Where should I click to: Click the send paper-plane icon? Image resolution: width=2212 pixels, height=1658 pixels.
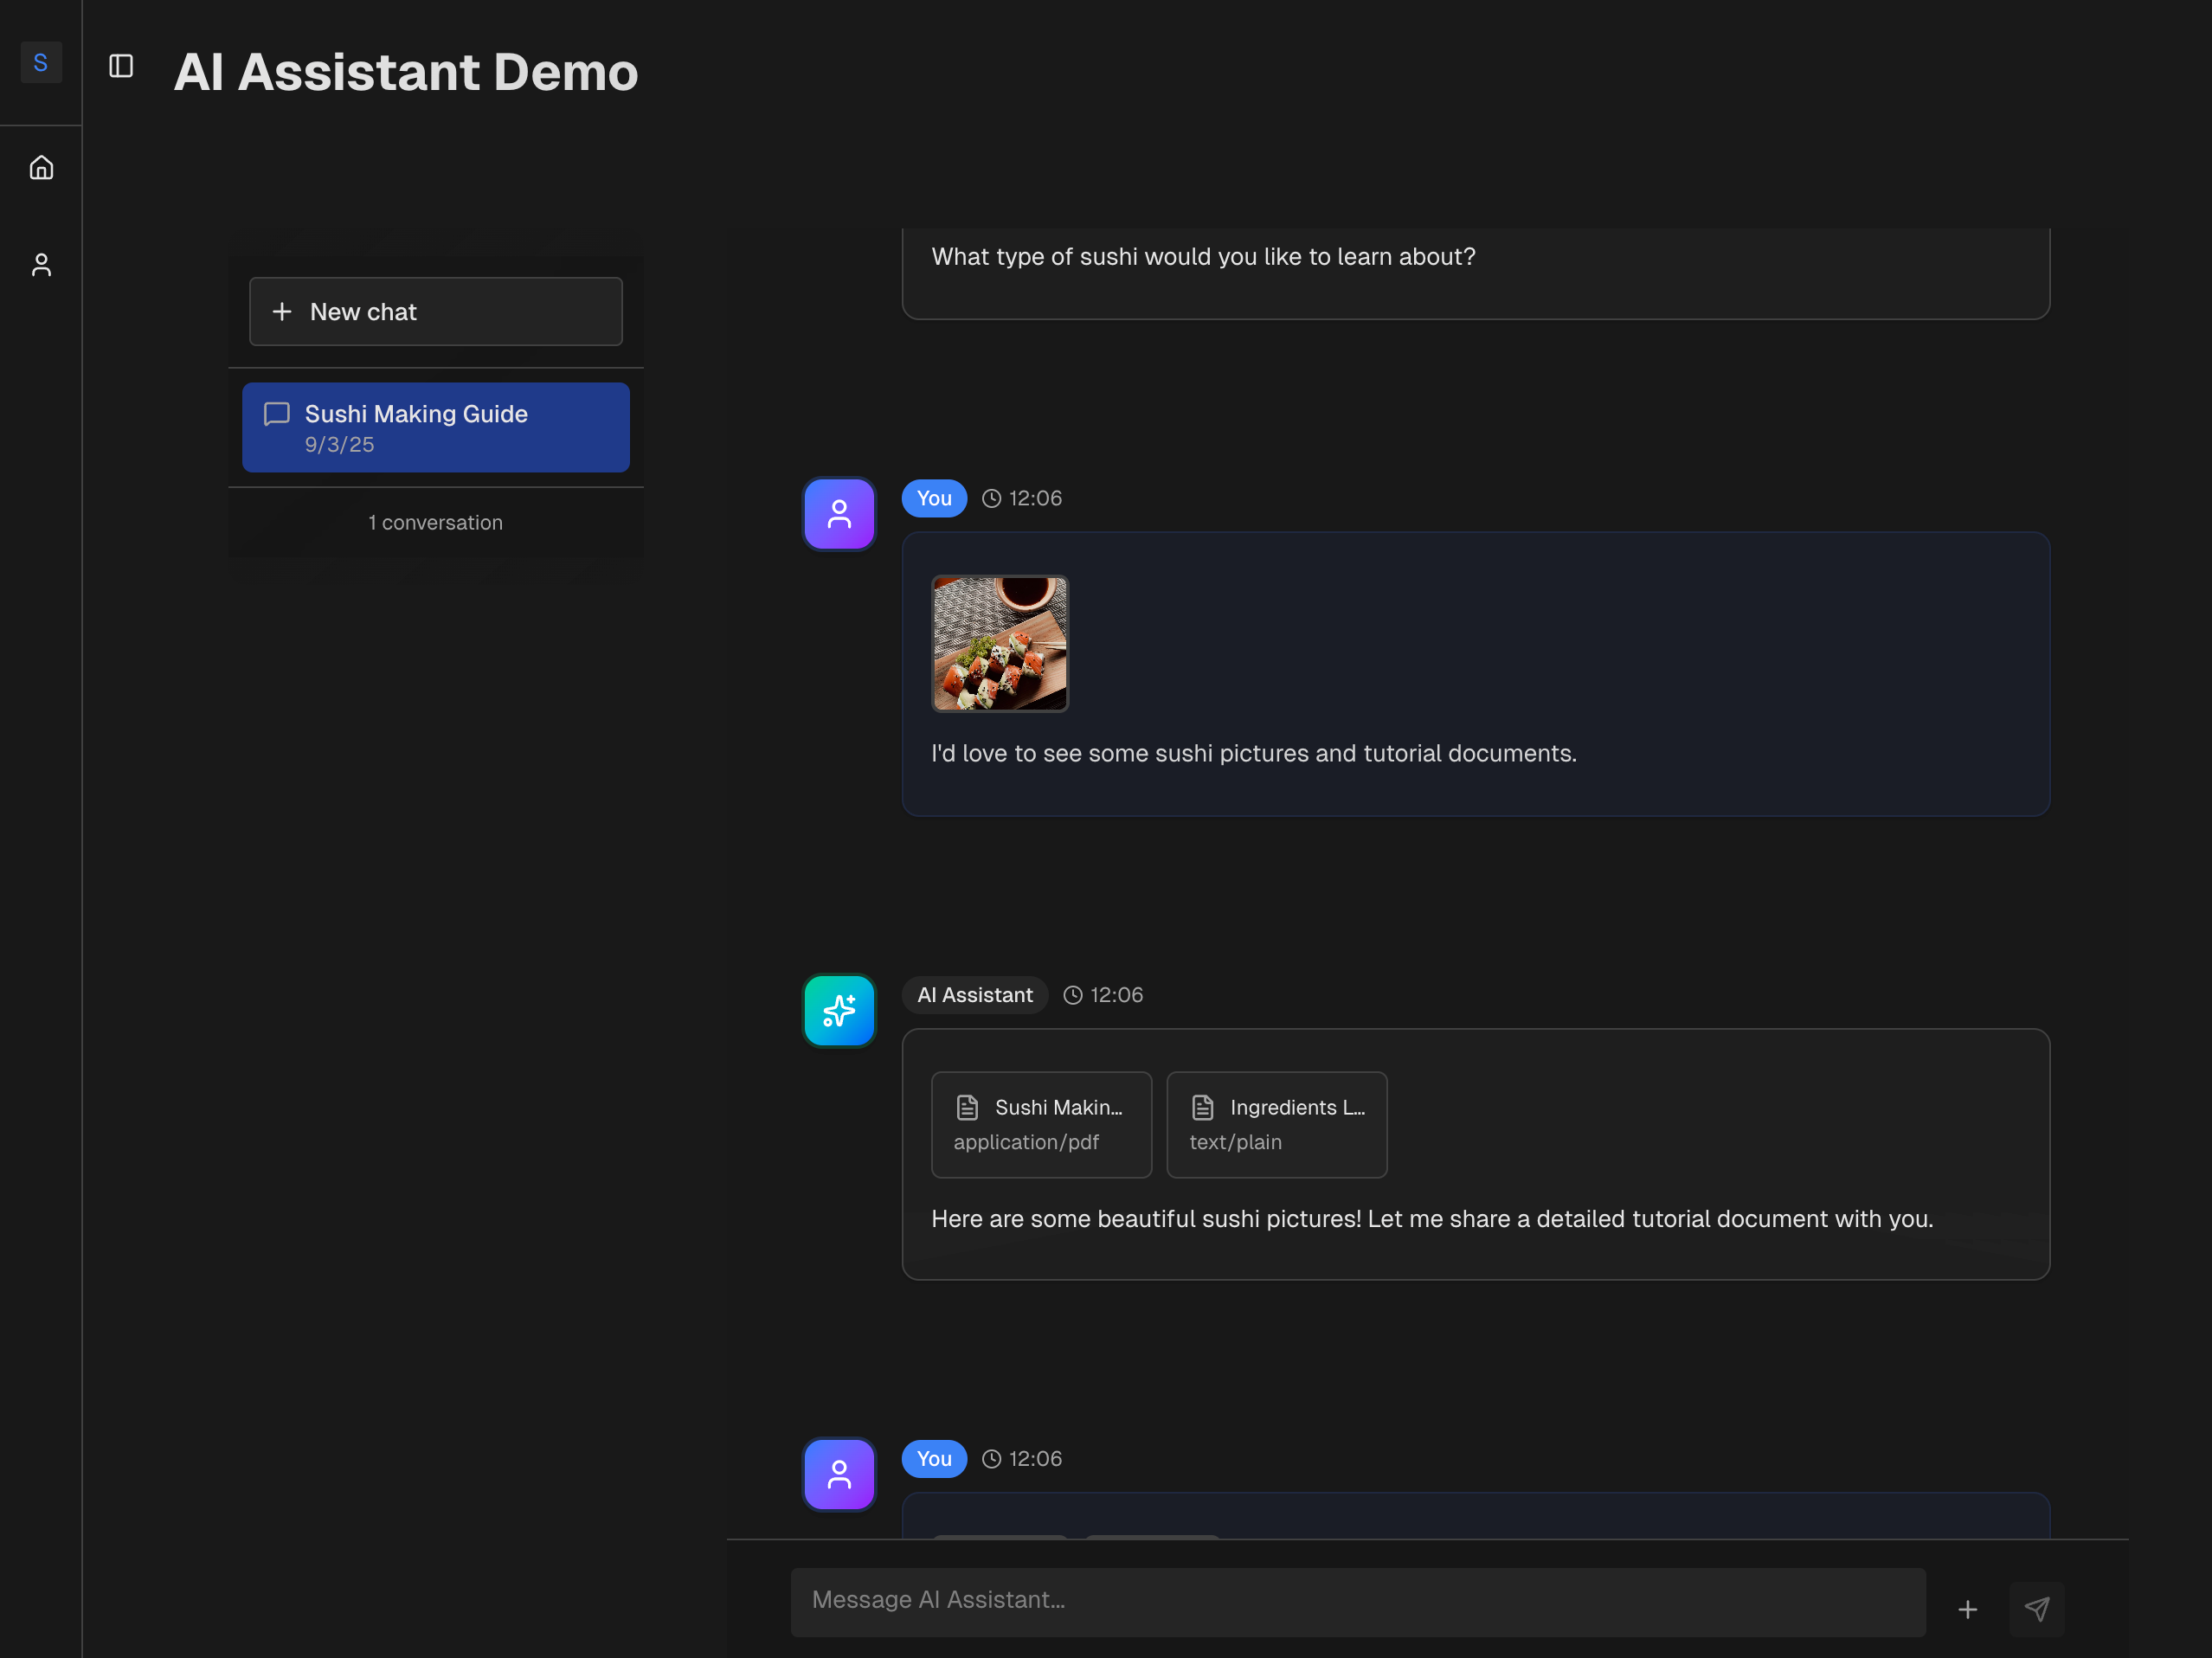2037,1609
